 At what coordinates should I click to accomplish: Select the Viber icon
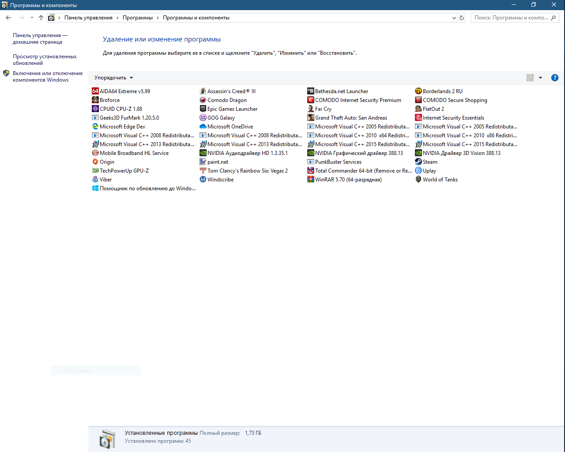coord(95,180)
